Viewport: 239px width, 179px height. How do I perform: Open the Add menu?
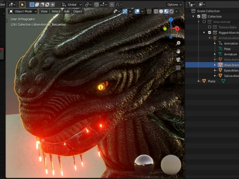(67, 11)
